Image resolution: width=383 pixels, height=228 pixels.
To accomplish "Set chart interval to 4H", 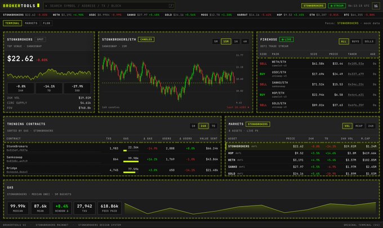I will click(245, 42).
